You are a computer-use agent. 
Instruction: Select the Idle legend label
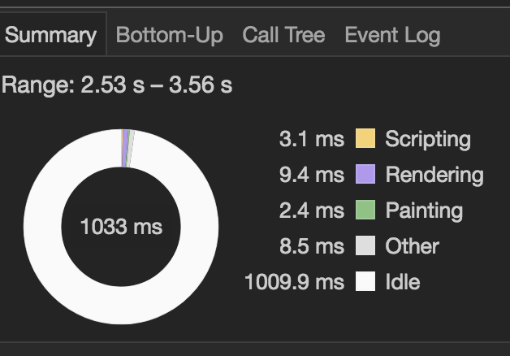(403, 281)
